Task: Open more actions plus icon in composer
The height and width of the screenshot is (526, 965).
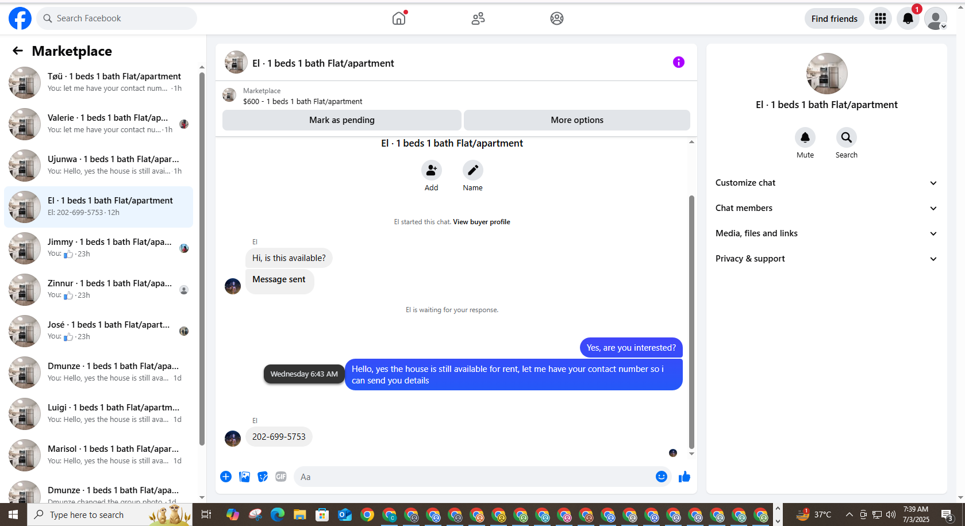Action: click(226, 477)
